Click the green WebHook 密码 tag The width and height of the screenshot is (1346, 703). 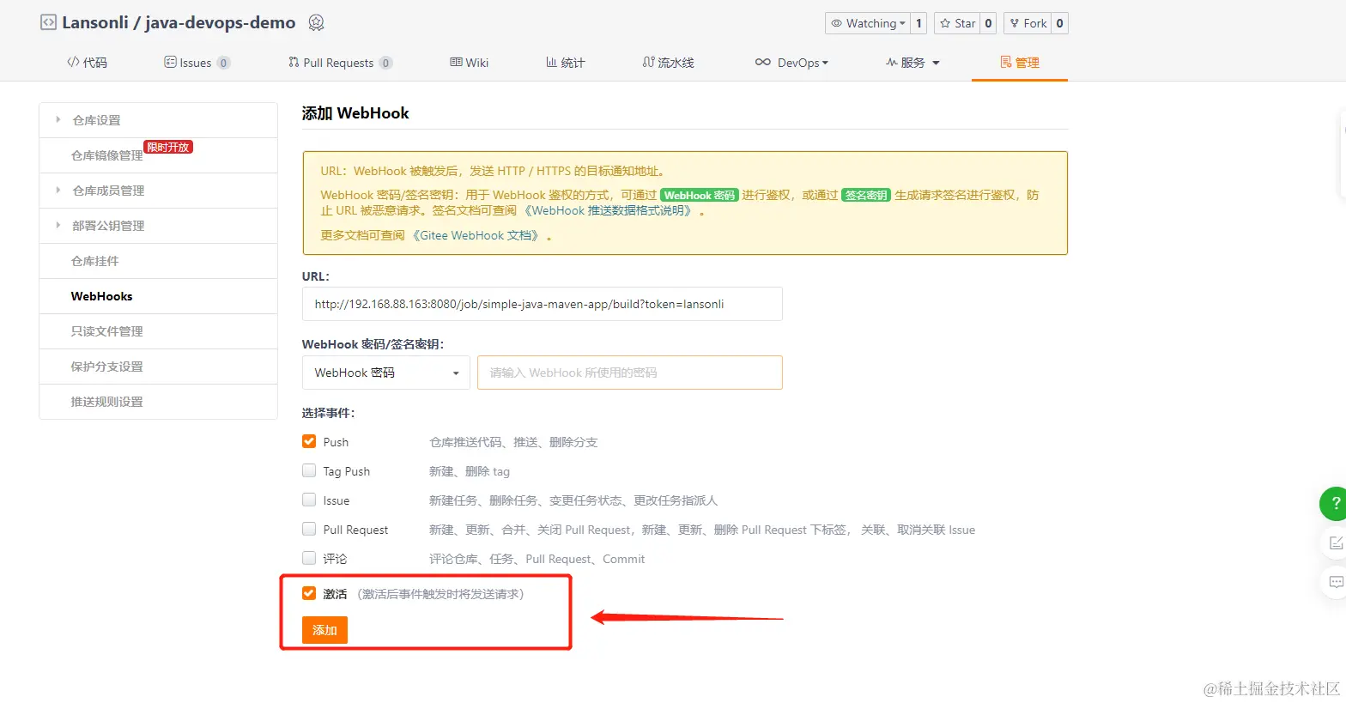[x=700, y=196]
